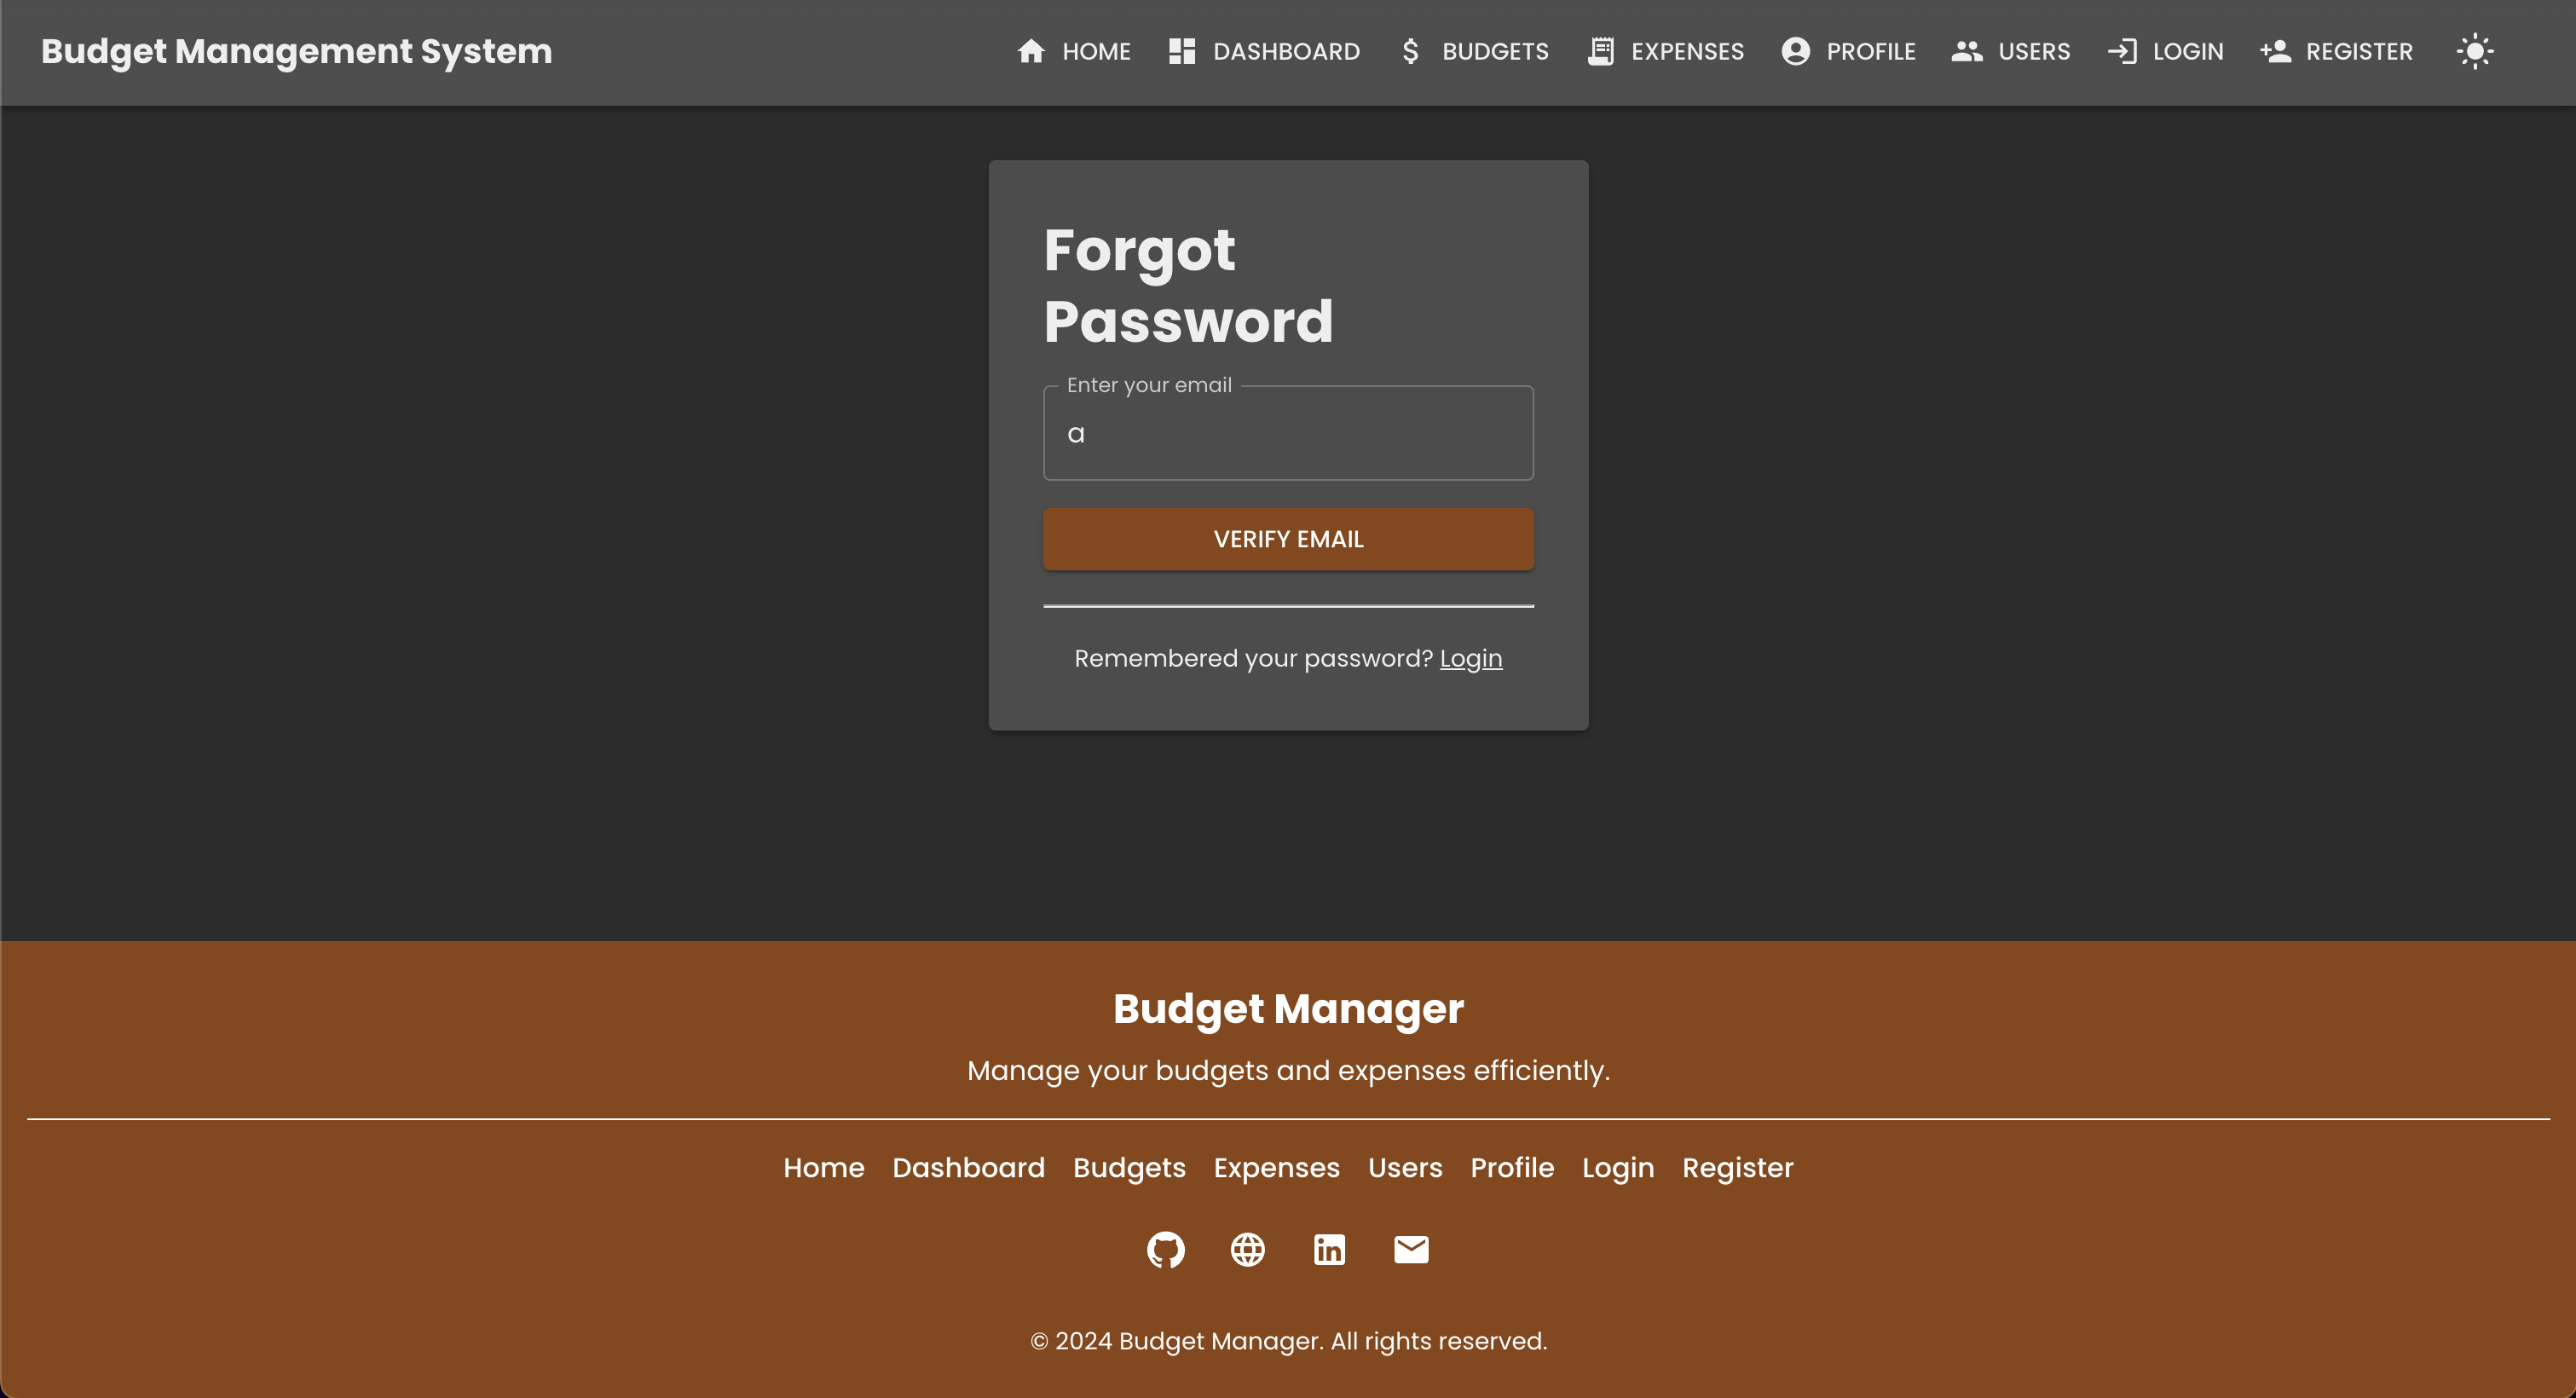Viewport: 2576px width, 1398px height.
Task: Open Expenses via receipt icon
Action: [x=1600, y=52]
